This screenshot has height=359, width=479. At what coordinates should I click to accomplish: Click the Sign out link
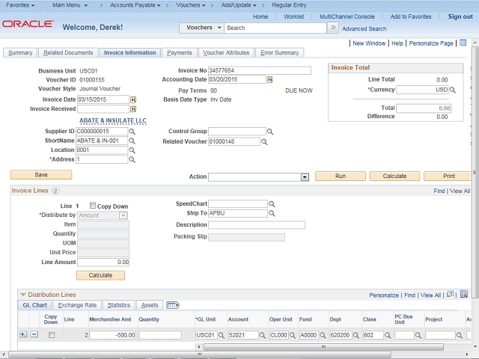(x=460, y=16)
